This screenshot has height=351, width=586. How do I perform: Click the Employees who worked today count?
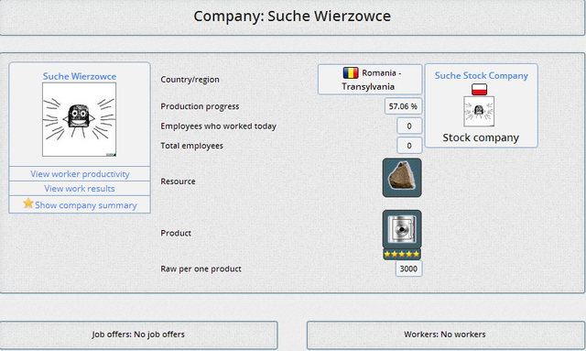point(409,126)
